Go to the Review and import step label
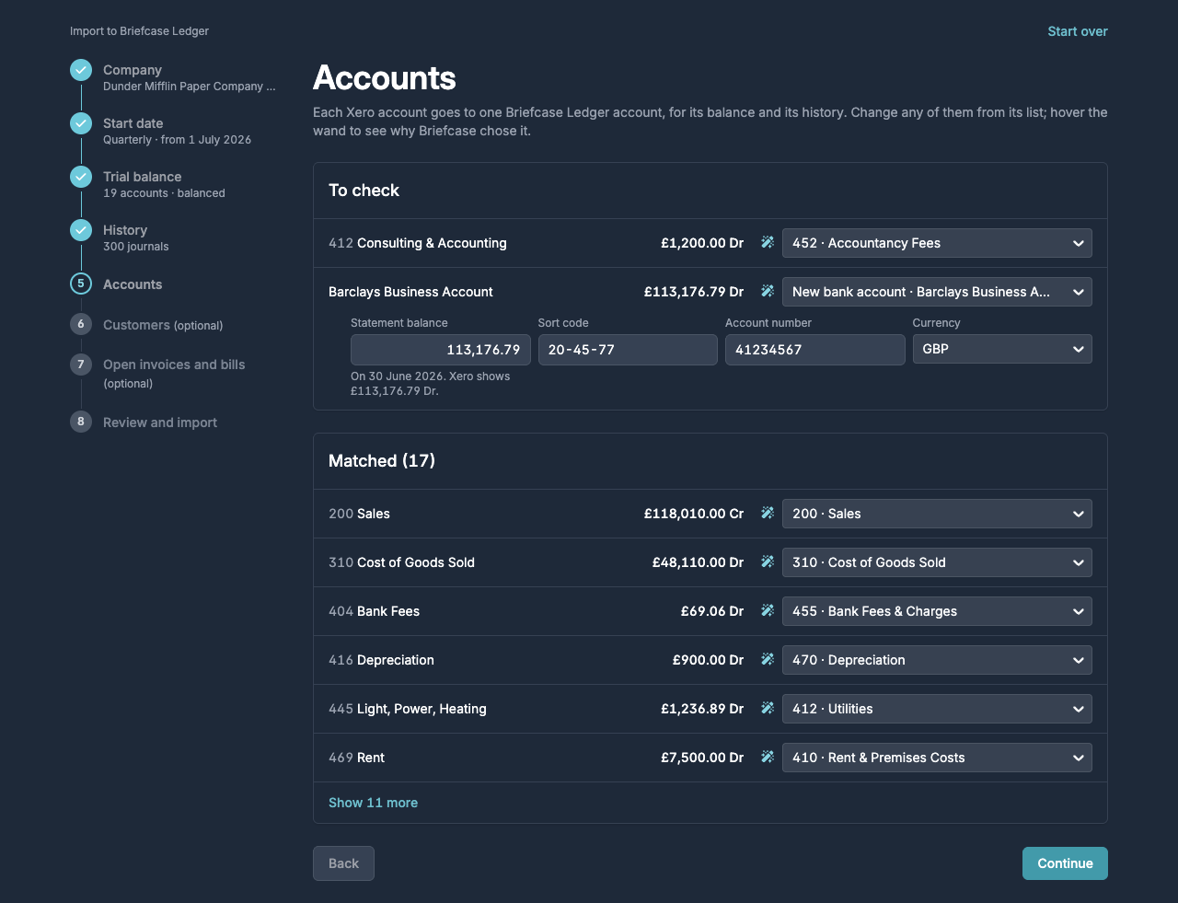The height and width of the screenshot is (903, 1178). [160, 423]
